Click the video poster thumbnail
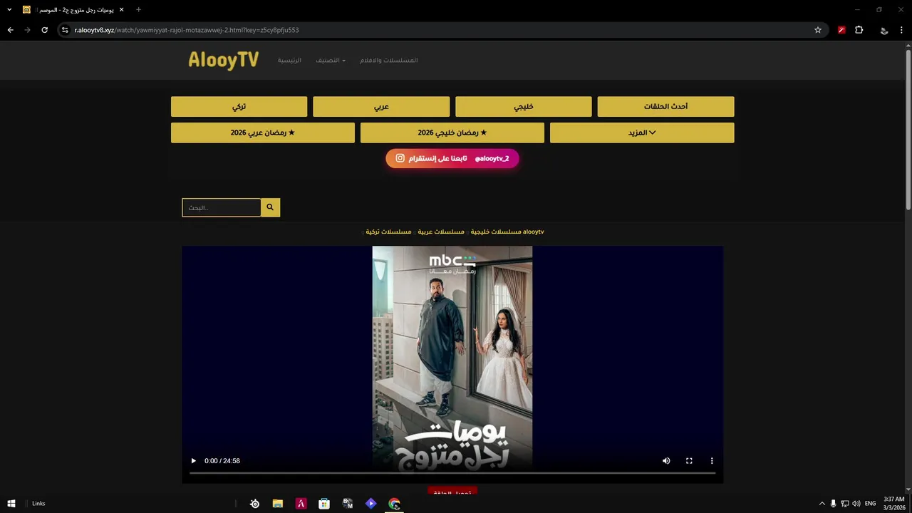912x513 pixels. (452, 360)
